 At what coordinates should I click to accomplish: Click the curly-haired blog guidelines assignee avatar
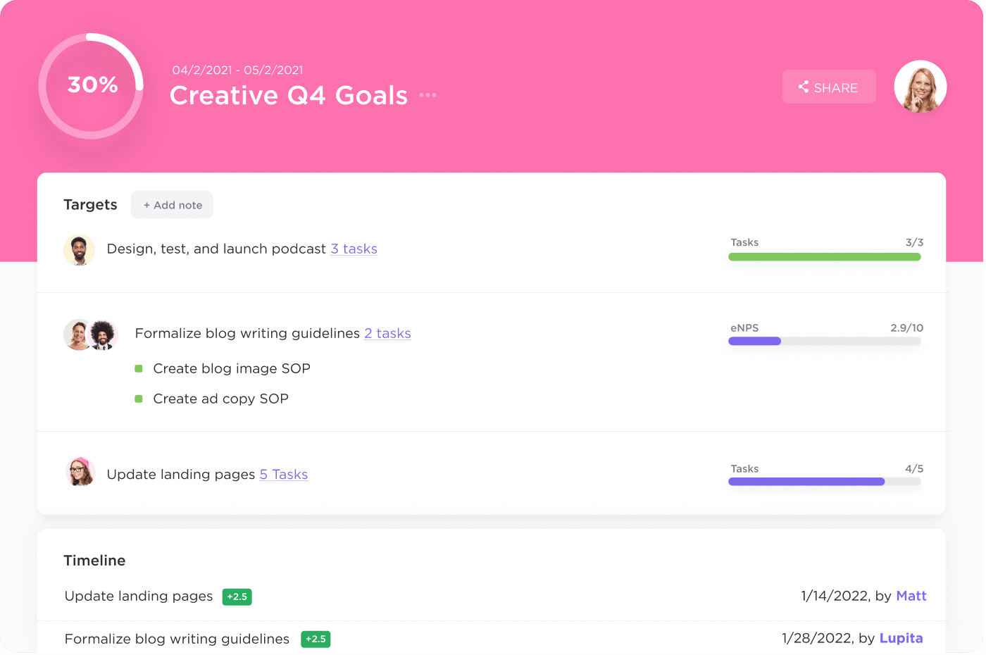103,335
